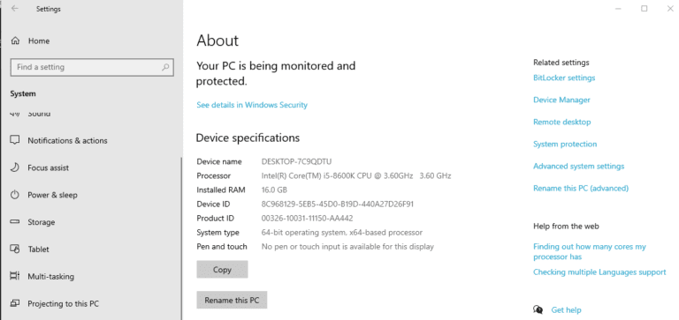Open Remote desktop link
Image resolution: width=679 pixels, height=320 pixels.
562,122
